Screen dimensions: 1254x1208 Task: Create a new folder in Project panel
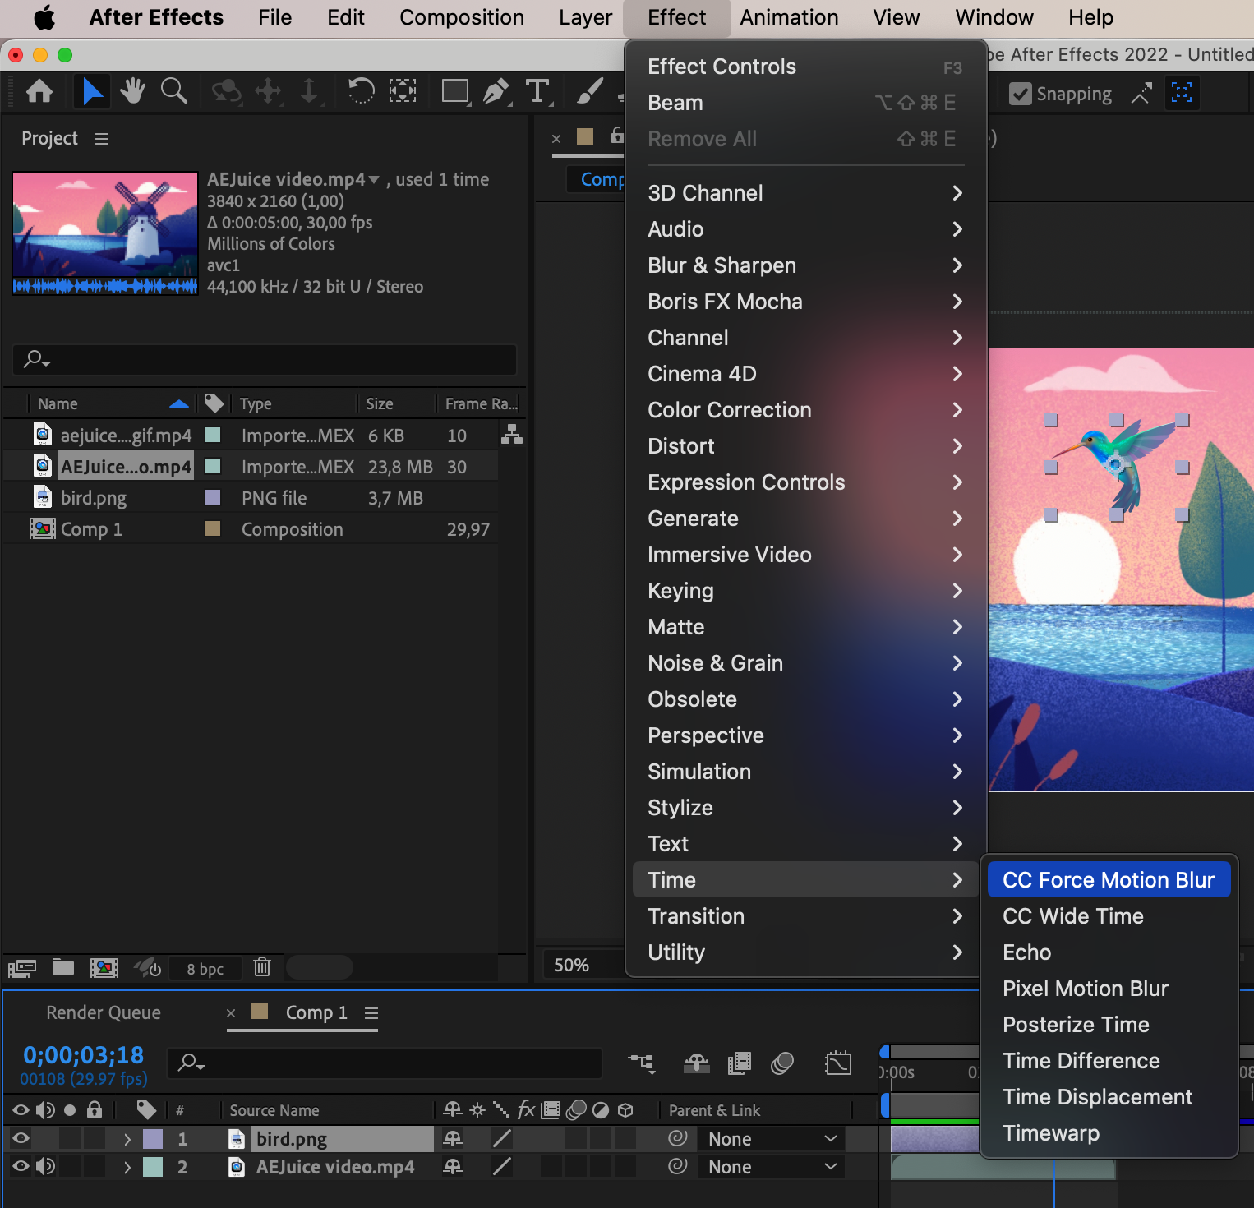point(63,967)
